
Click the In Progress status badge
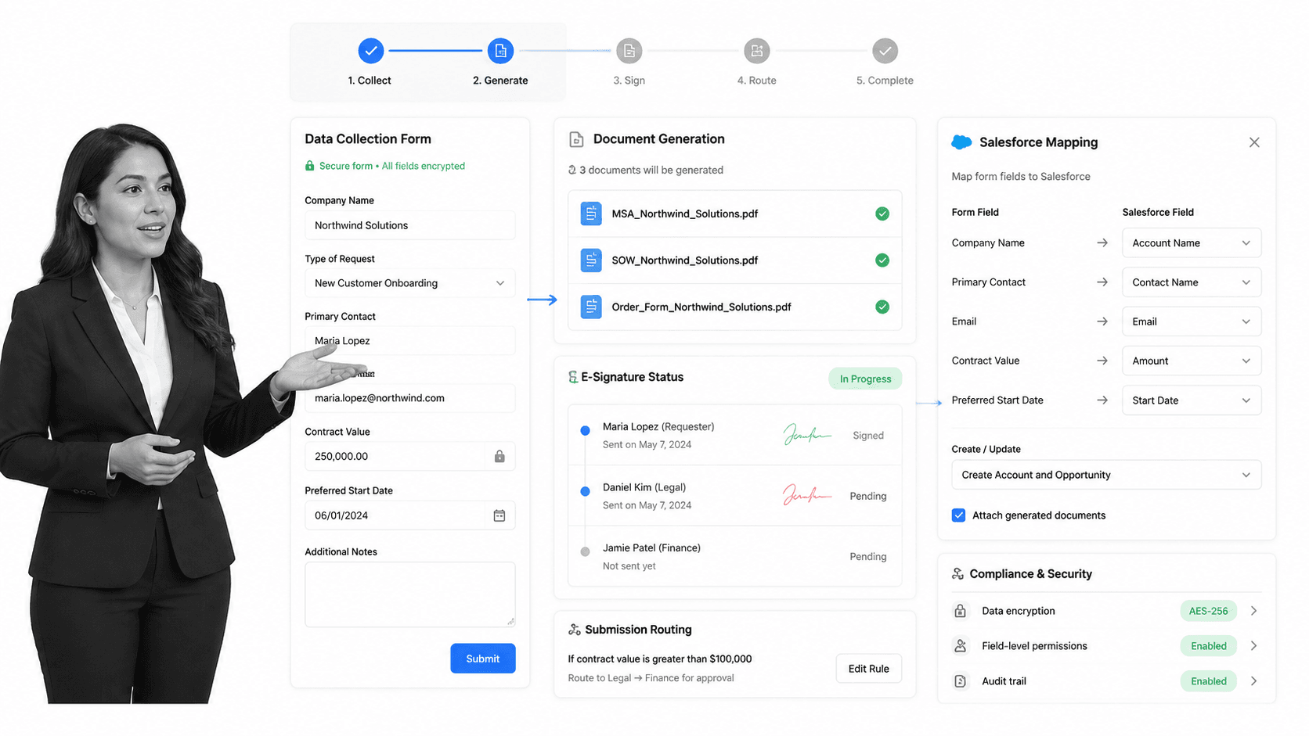(865, 379)
